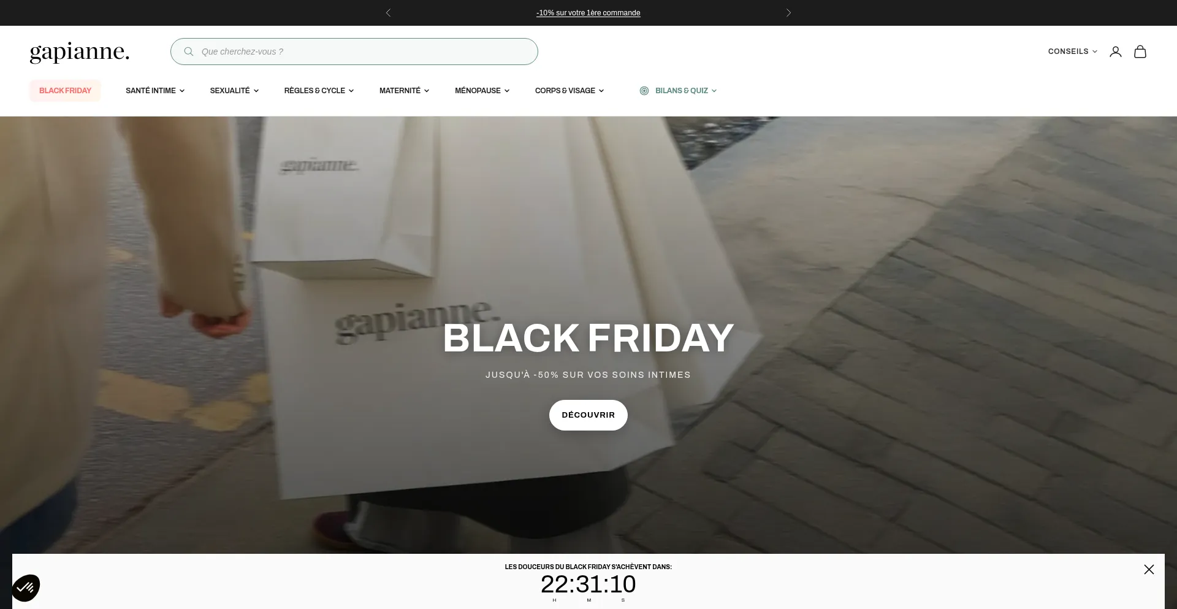Click the Découvrir button
The image size is (1177, 609).
tap(588, 415)
